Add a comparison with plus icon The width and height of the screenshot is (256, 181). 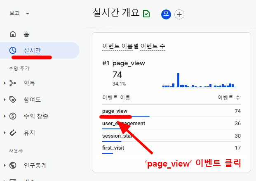click(x=179, y=14)
